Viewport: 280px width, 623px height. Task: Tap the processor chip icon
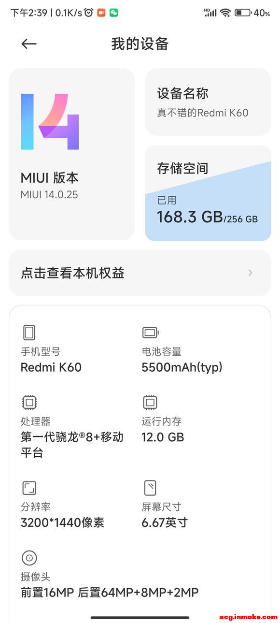click(x=29, y=402)
